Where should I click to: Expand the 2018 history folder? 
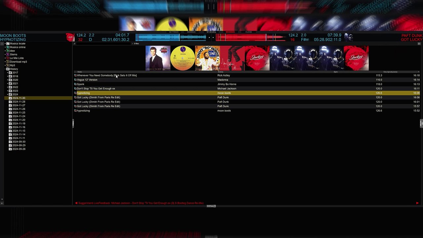8,76
